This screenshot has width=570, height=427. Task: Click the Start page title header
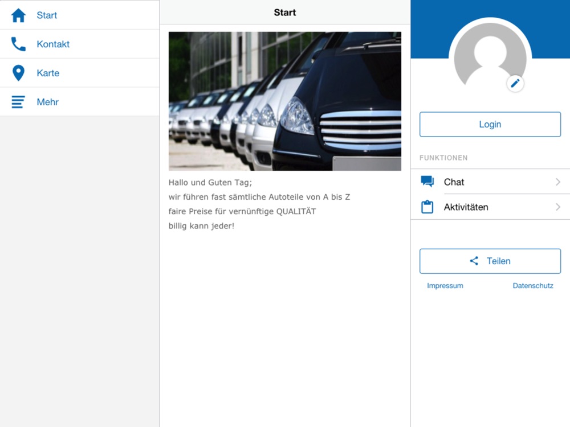[285, 13]
